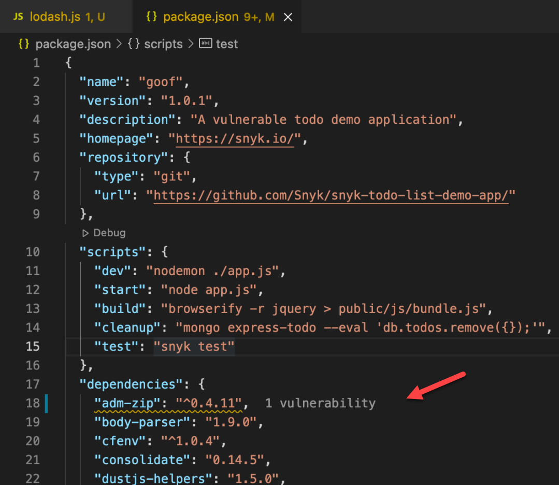This screenshot has width=559, height=485.
Task: Click the "git" type value
Action: (172, 176)
